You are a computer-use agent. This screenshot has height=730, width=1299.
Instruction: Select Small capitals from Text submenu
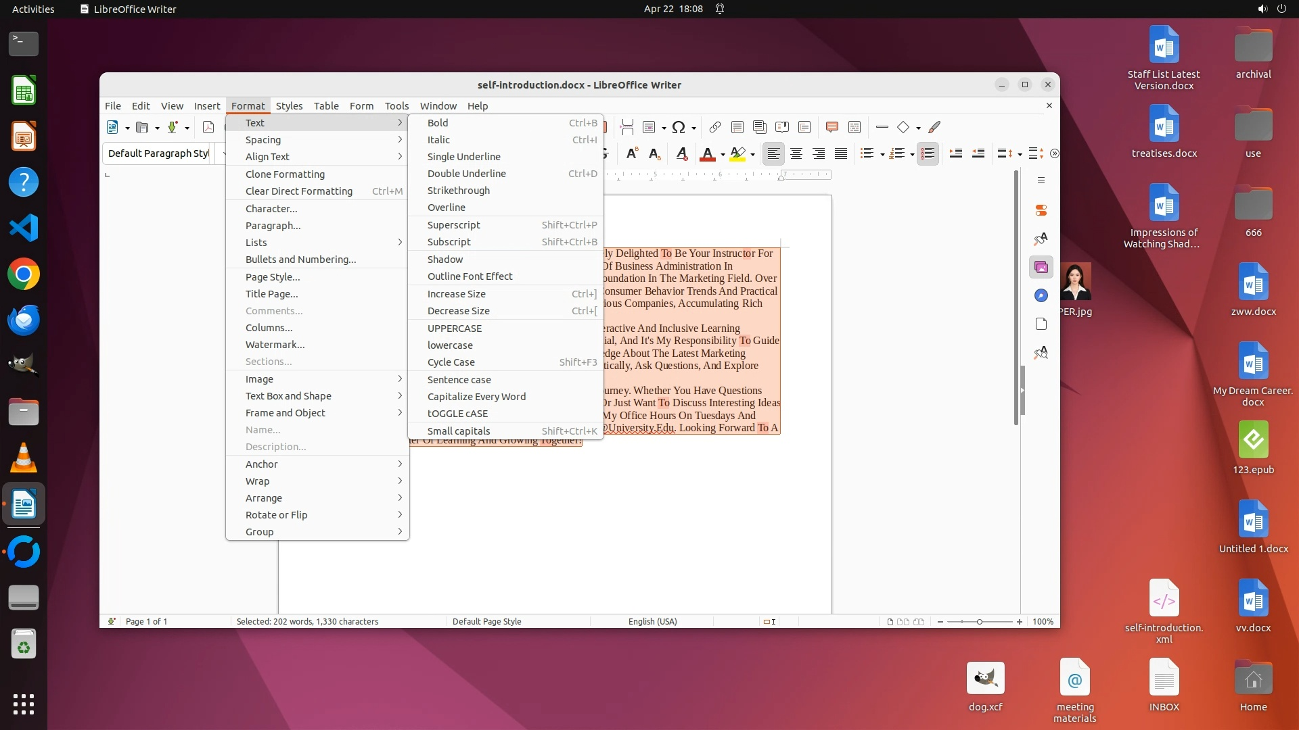tap(459, 431)
